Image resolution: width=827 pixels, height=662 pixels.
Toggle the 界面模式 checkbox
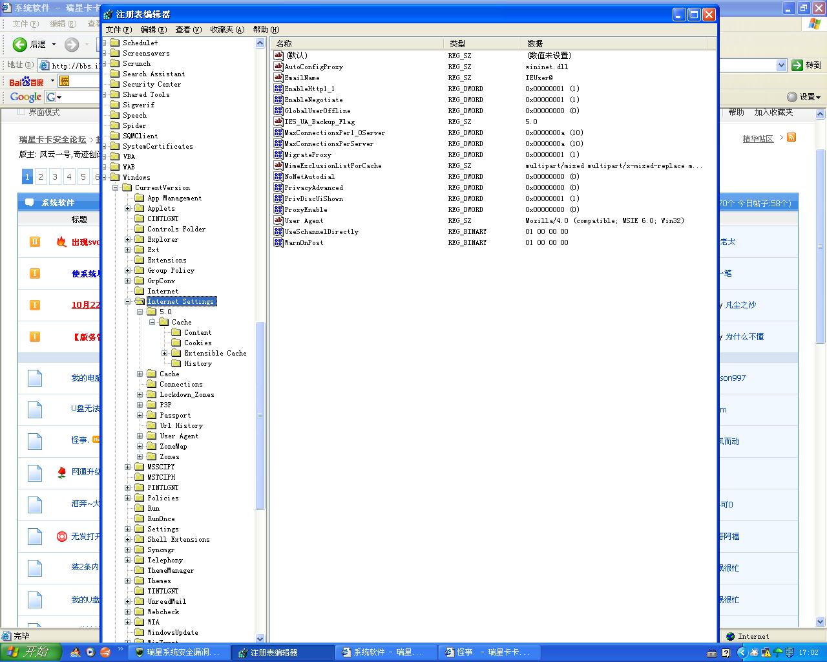pos(21,112)
